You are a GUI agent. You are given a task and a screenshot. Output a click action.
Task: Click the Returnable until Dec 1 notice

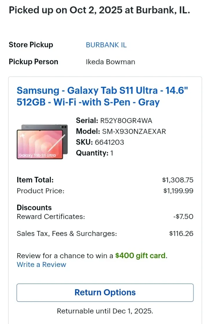[105, 311]
